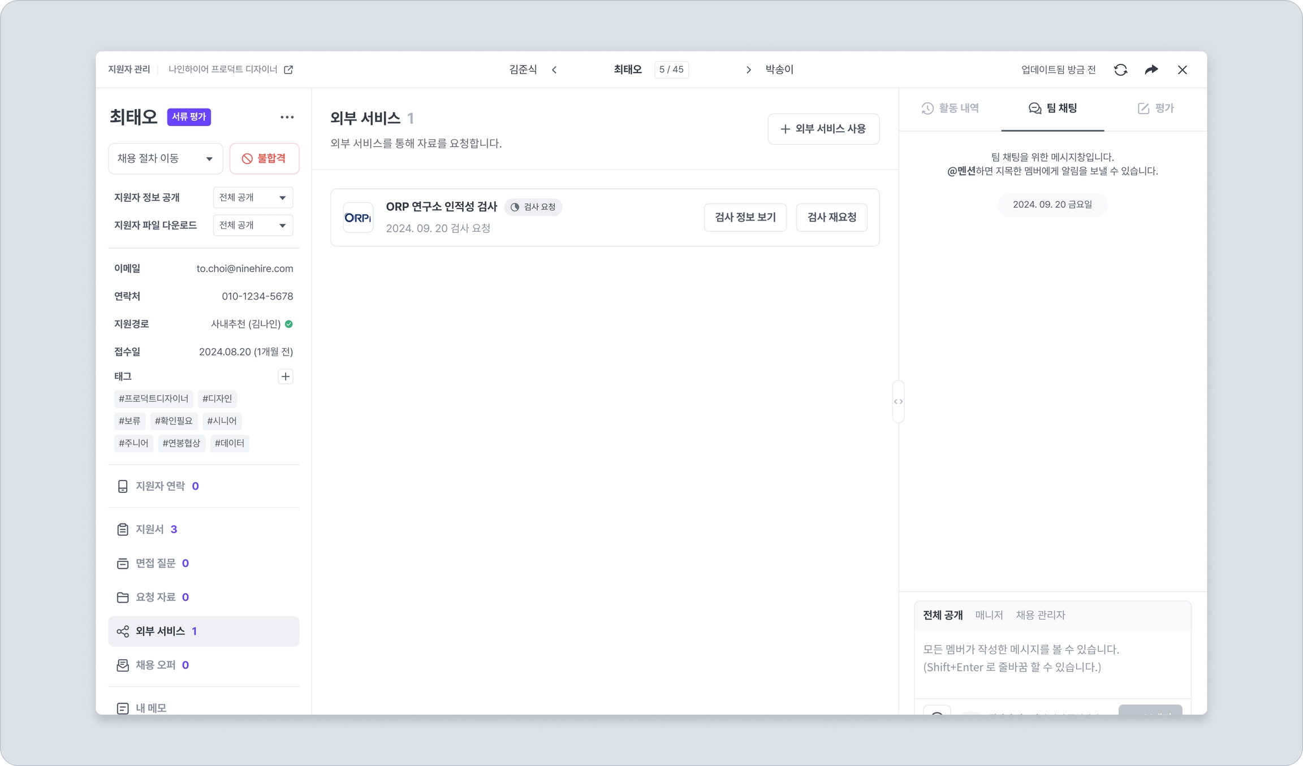
Task: Click the 불합격 reject button
Action: pos(264,158)
